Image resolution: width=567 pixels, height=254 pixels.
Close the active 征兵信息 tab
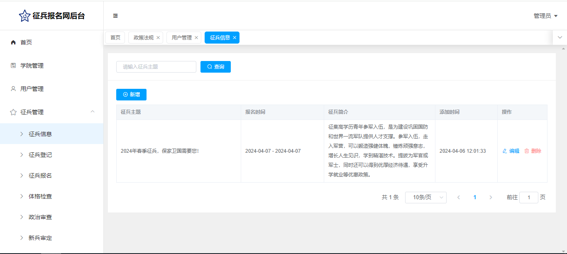(x=235, y=38)
